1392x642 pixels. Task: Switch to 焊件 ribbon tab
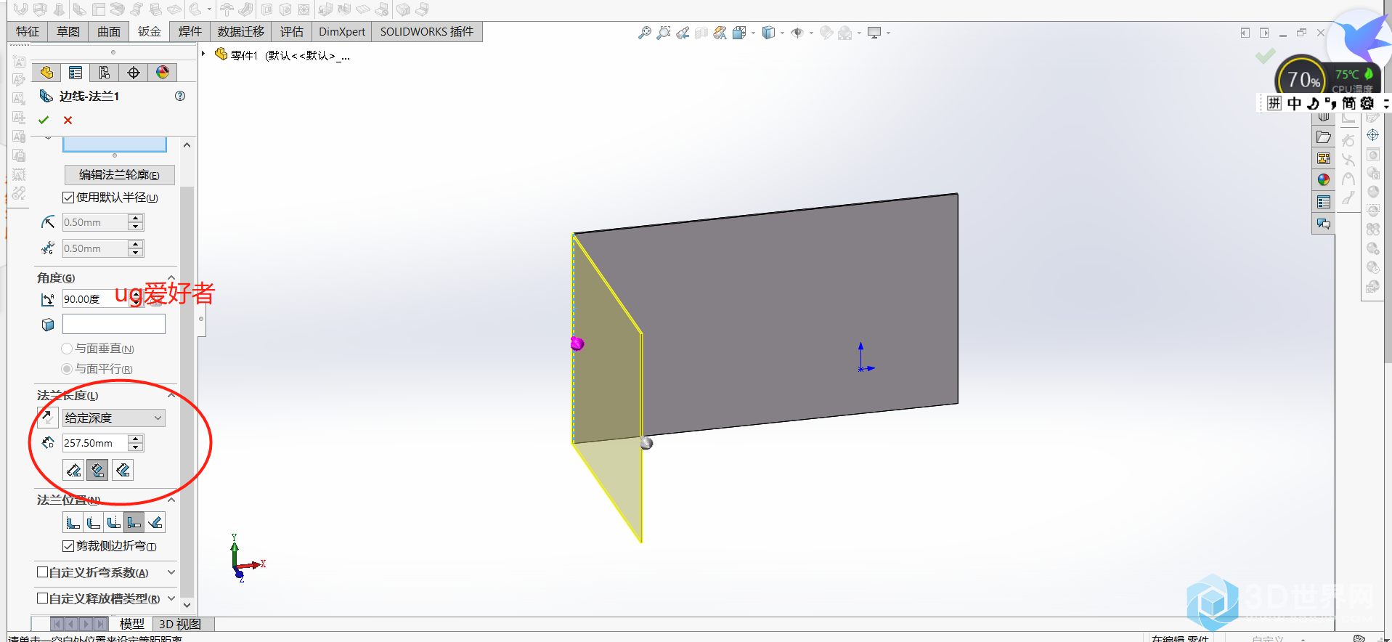(190, 32)
